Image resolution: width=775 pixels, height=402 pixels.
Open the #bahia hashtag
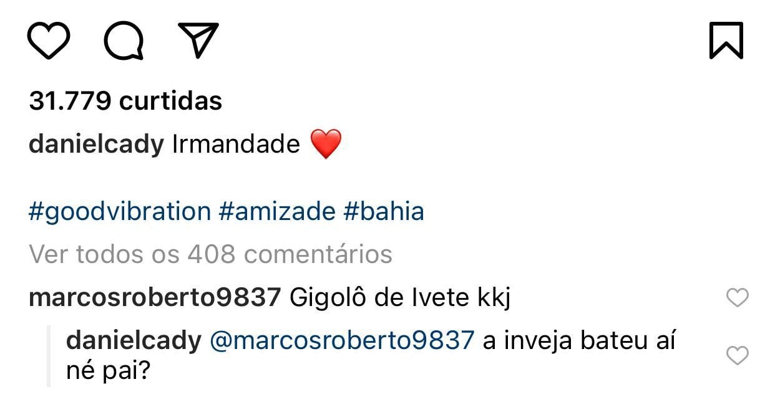click(384, 212)
